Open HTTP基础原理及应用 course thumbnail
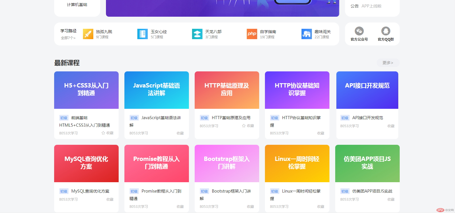Image resolution: width=455 pixels, height=213 pixels. 227,90
